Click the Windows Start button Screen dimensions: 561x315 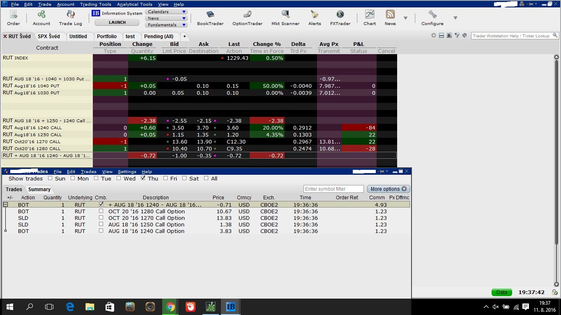tap(9, 306)
